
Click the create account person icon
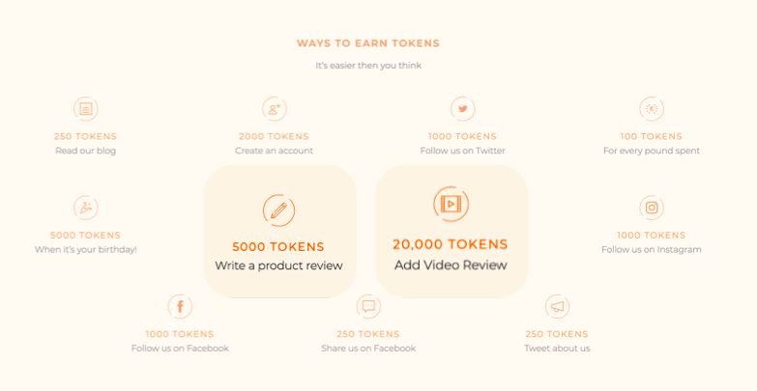click(275, 109)
